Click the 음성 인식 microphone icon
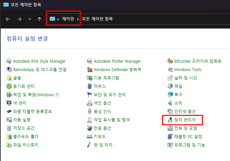This screenshot has height=161, width=230. point(89,111)
